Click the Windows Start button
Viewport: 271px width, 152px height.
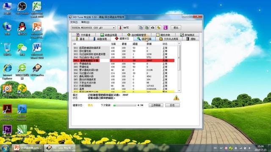(x=5, y=148)
